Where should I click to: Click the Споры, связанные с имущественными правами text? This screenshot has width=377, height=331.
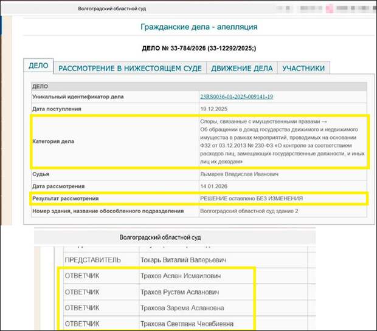(261, 121)
